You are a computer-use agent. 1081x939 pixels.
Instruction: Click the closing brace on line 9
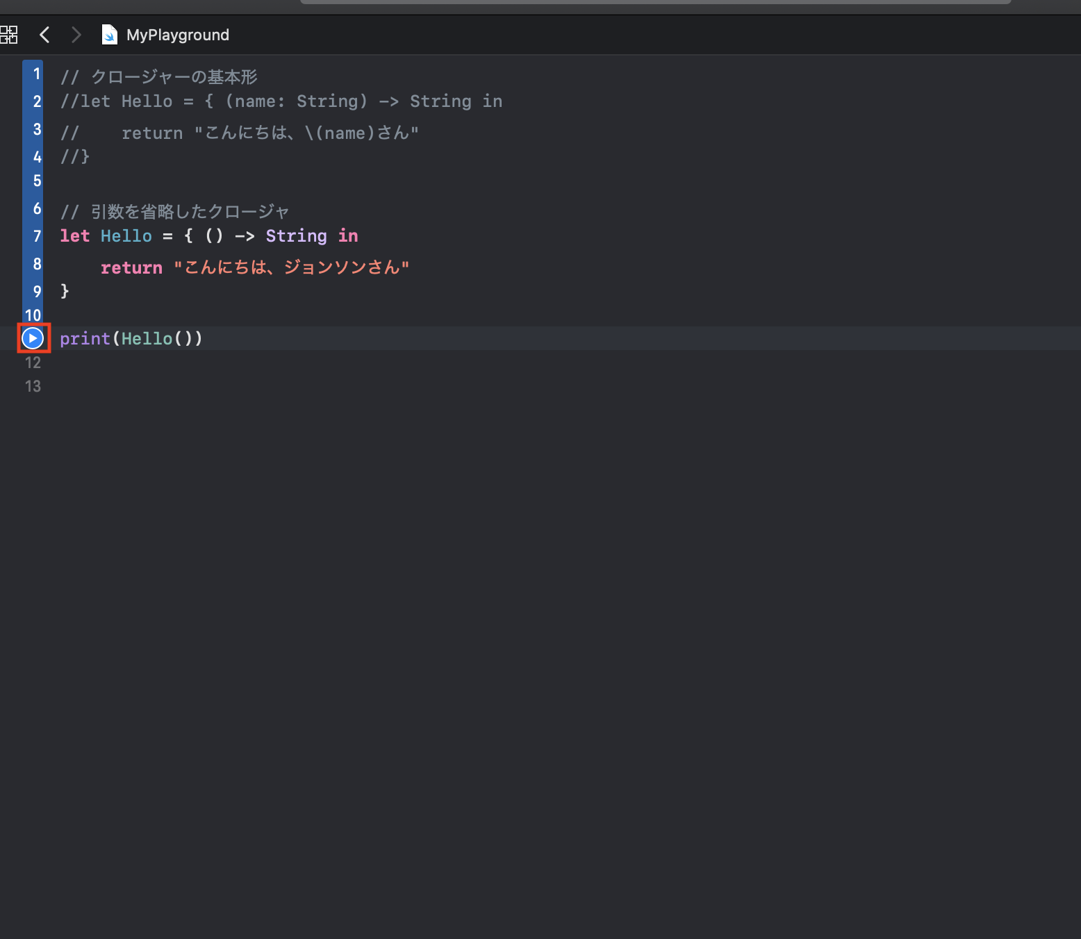pyautogui.click(x=65, y=291)
